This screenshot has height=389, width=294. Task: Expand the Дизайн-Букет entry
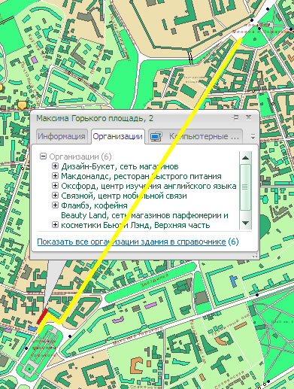tap(55, 166)
